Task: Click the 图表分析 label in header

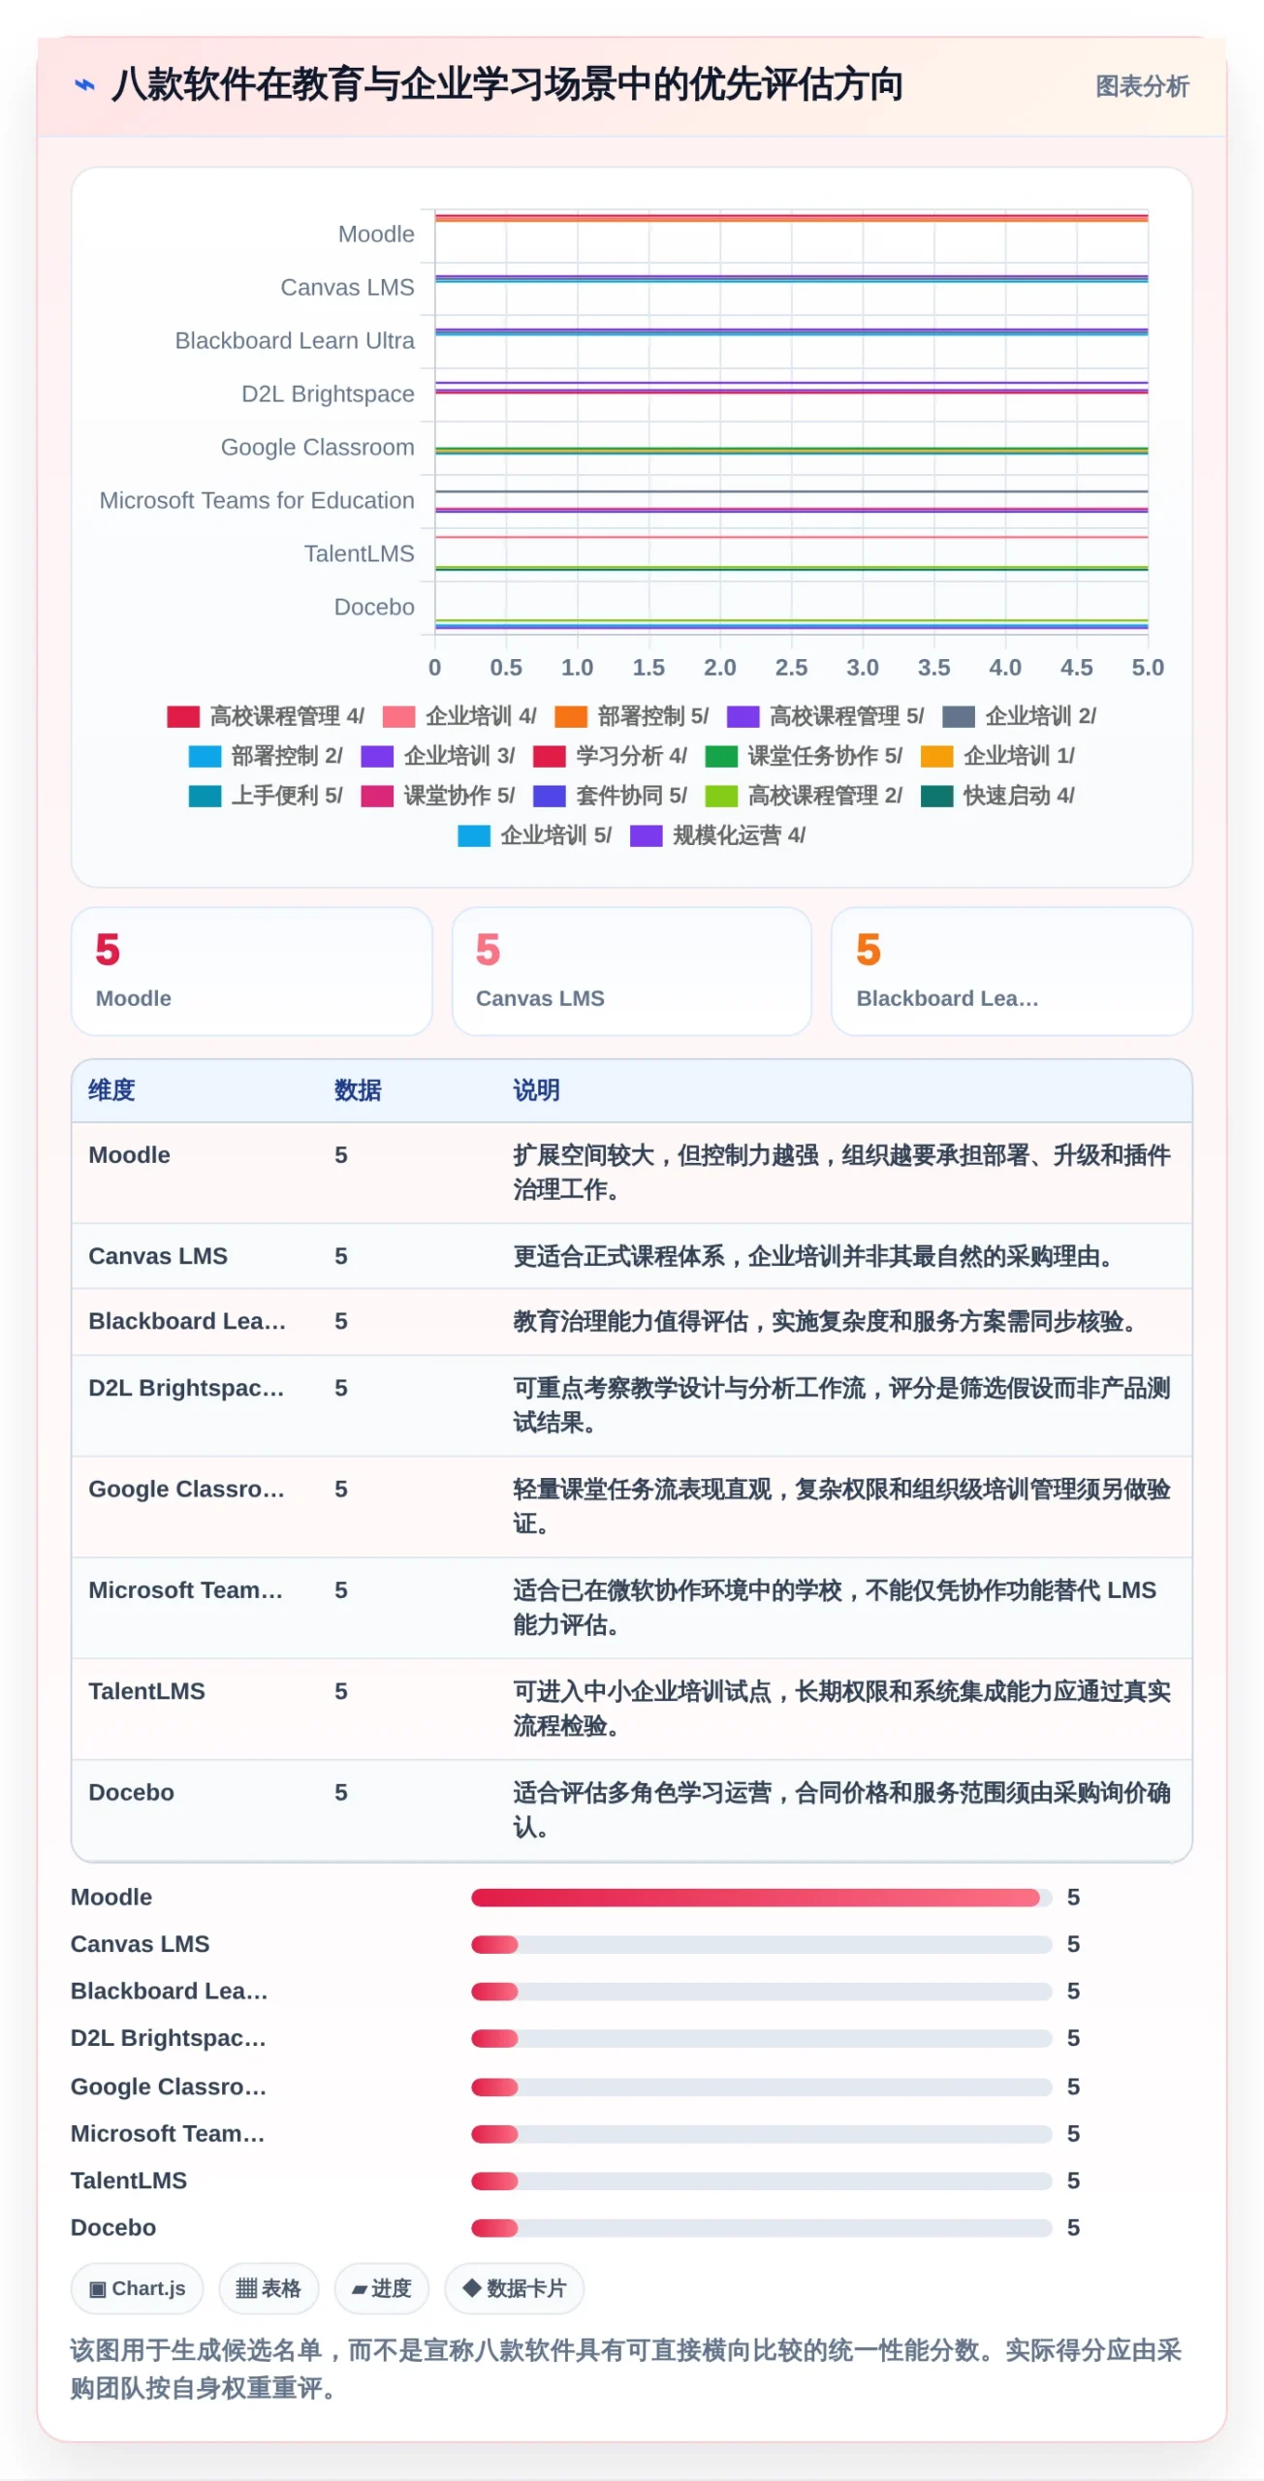Action: 1142,86
